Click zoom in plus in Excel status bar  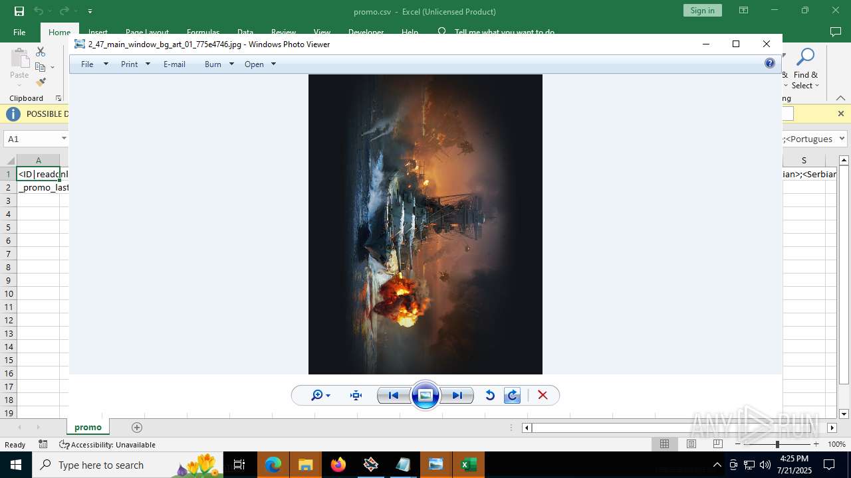pyautogui.click(x=816, y=444)
